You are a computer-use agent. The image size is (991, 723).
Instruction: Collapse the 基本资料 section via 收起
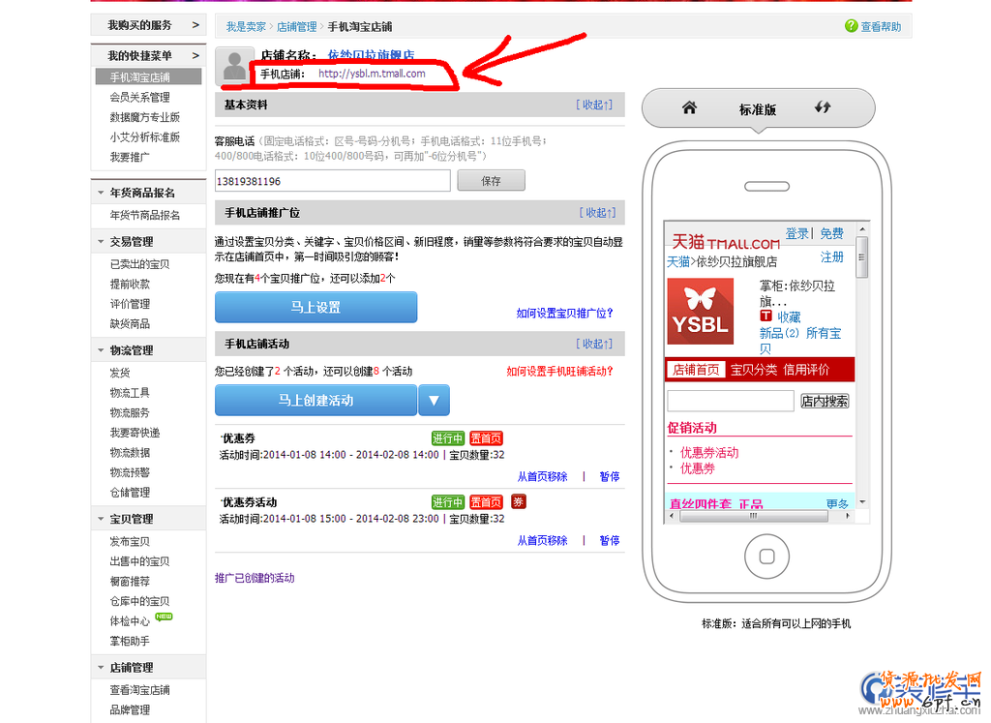(594, 105)
